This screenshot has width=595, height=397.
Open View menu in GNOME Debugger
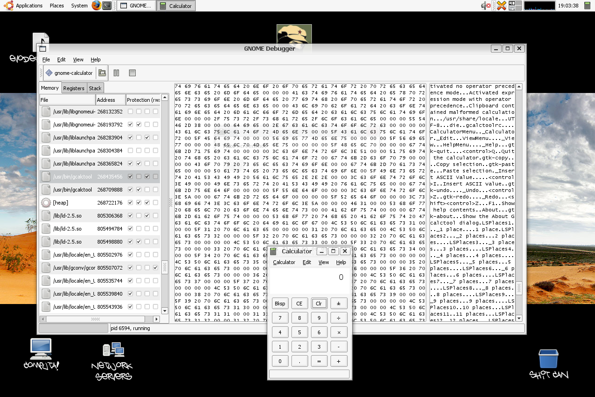(78, 60)
